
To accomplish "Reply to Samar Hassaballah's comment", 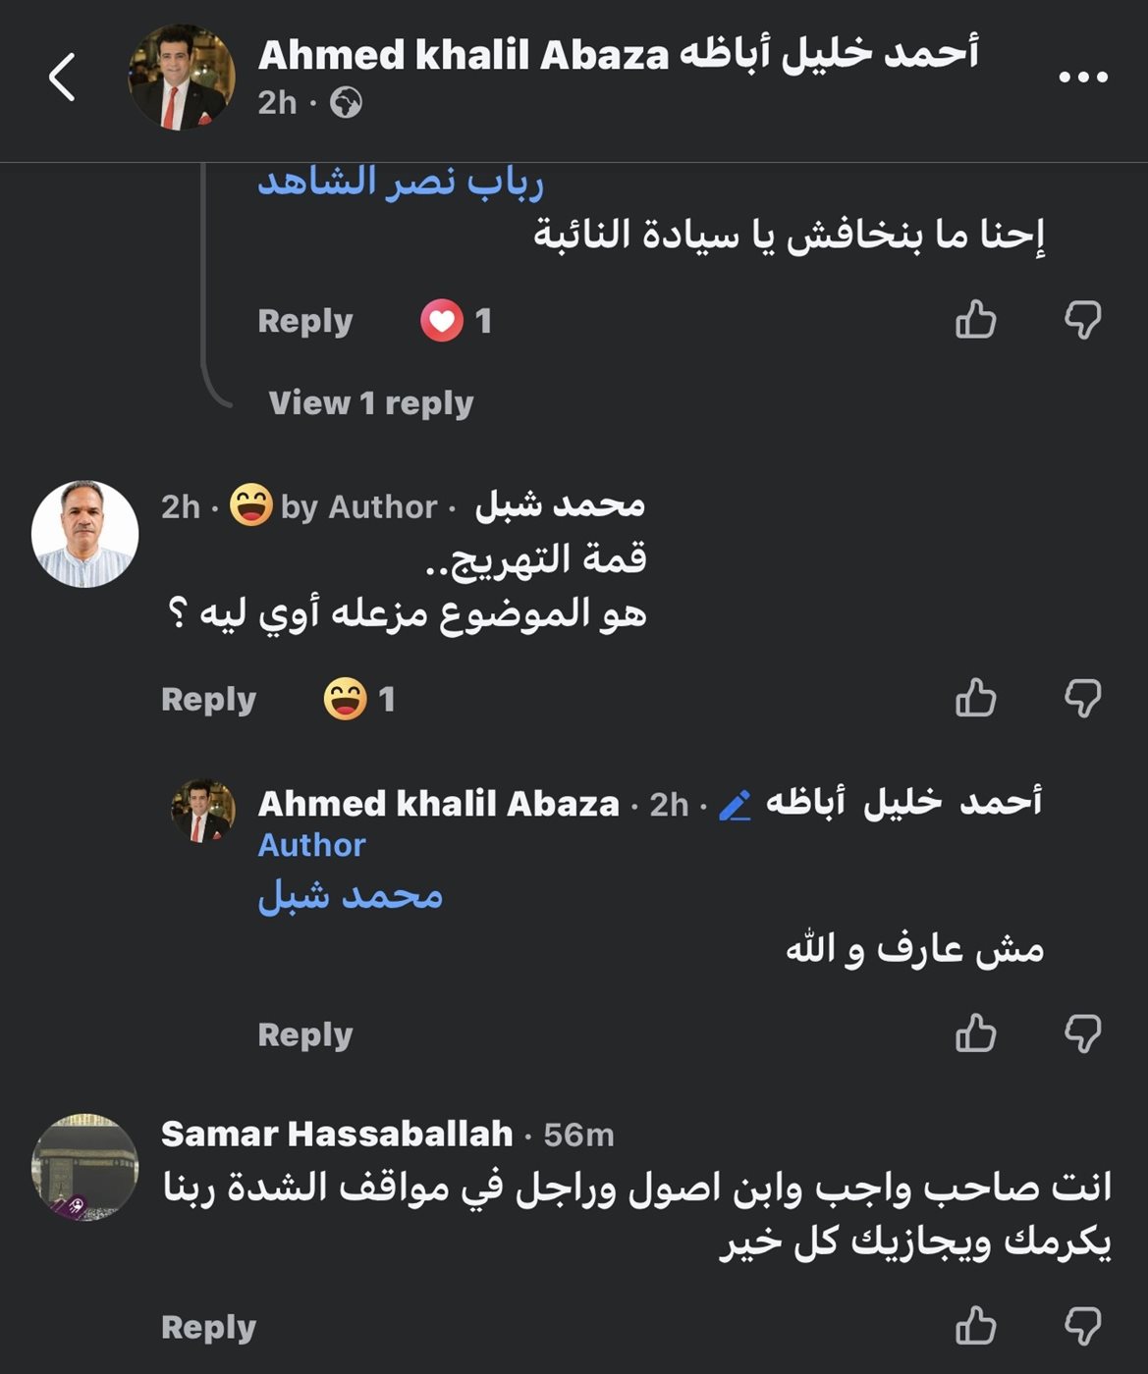I will pyautogui.click(x=208, y=1327).
